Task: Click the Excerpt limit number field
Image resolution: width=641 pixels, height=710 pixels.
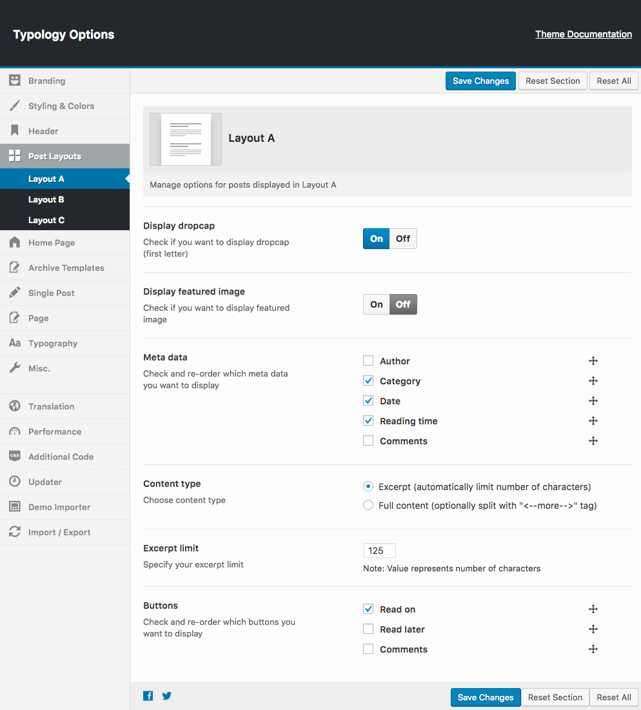Action: coord(379,551)
